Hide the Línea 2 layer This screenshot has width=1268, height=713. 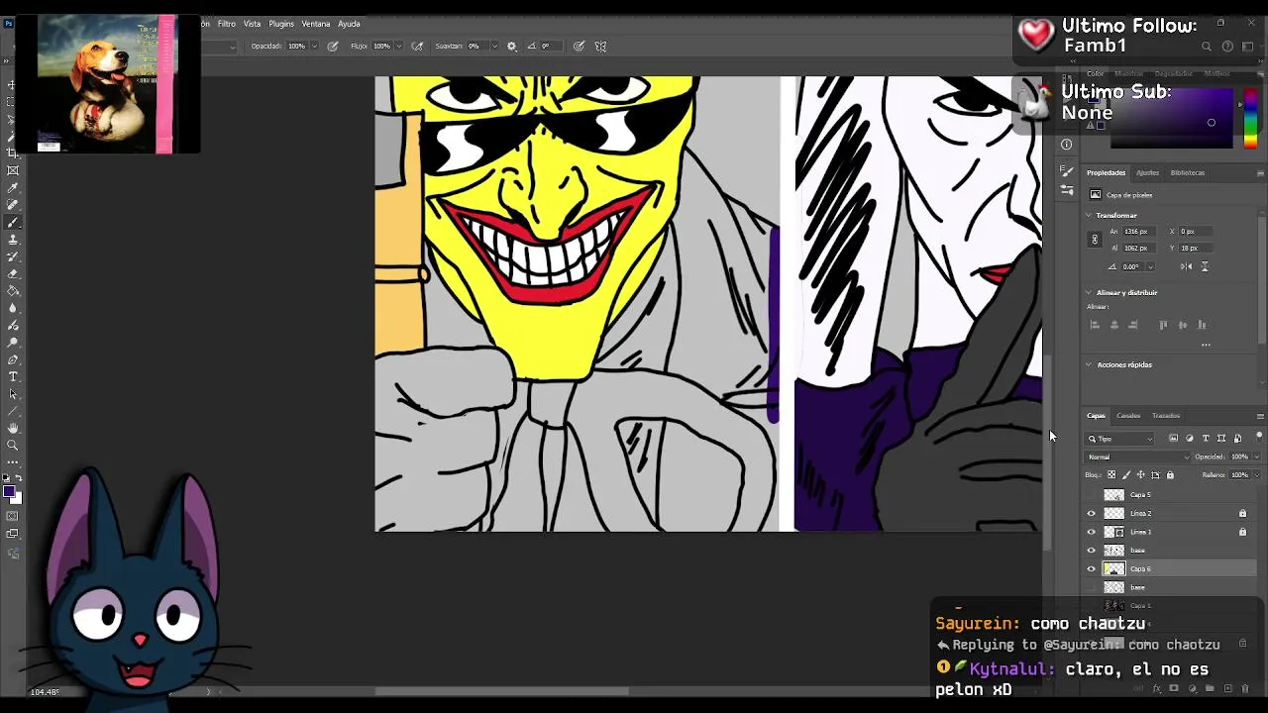(1092, 513)
